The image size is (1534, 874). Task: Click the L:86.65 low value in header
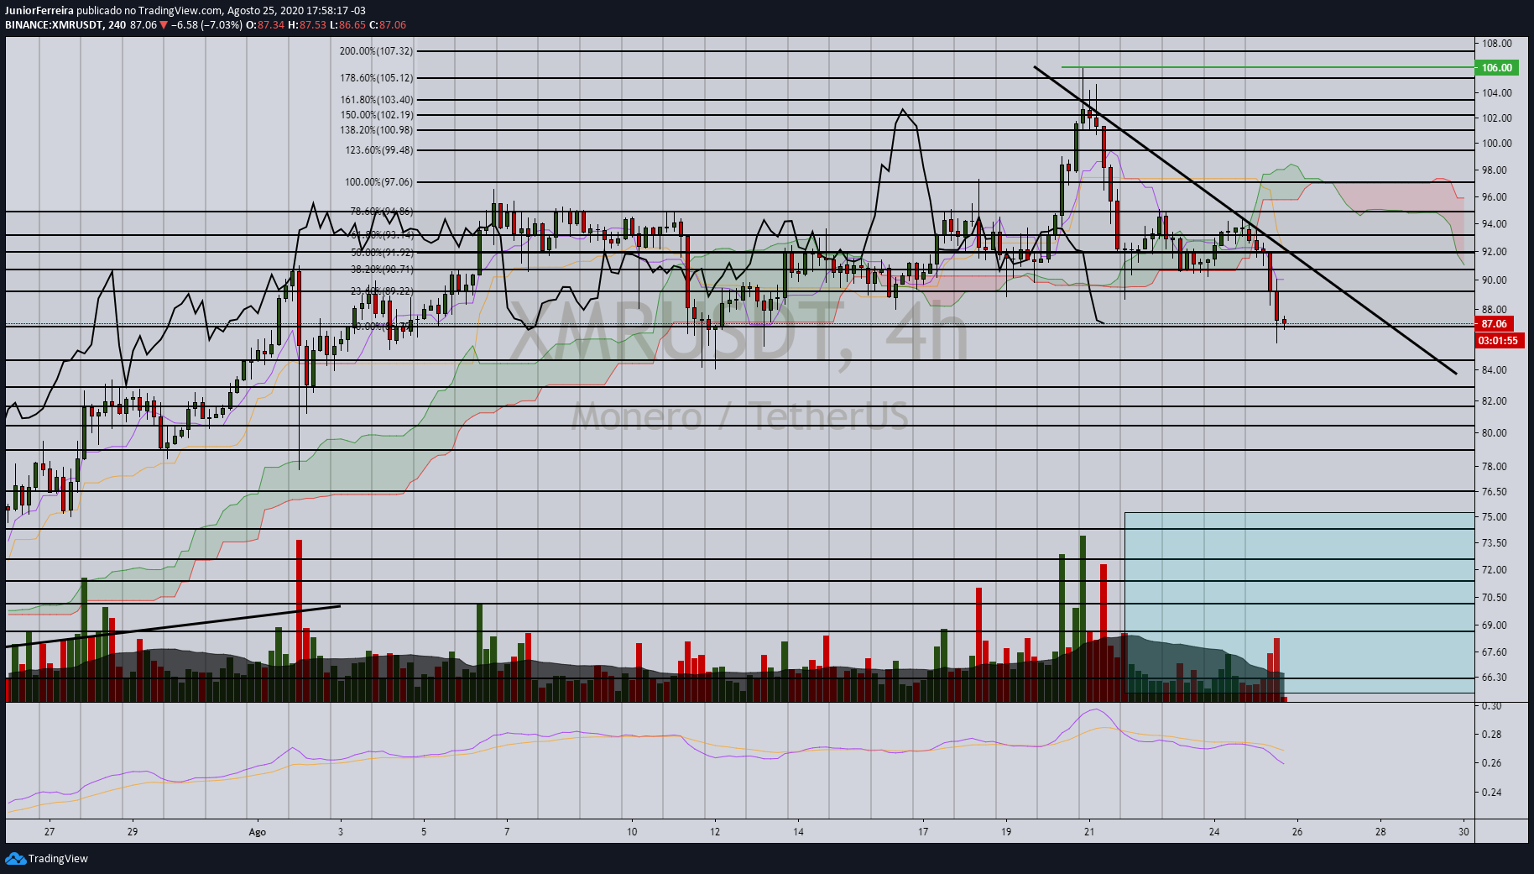347,25
